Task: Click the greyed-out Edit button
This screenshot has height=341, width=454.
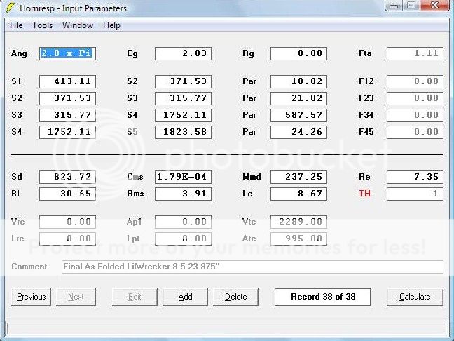Action: (135, 297)
